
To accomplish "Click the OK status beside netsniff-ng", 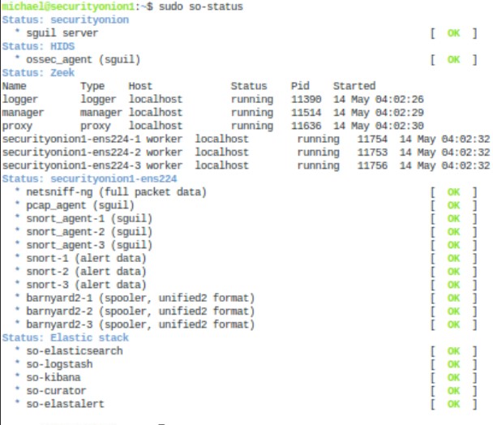I will pos(453,192).
